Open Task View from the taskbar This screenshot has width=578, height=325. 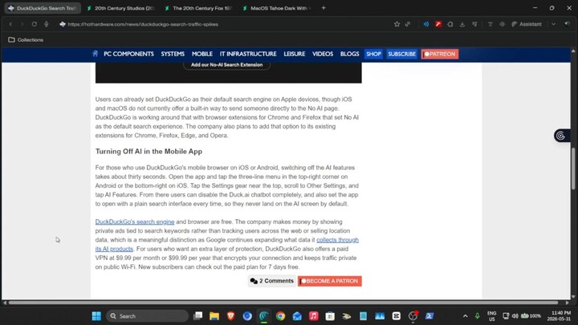(x=198, y=316)
